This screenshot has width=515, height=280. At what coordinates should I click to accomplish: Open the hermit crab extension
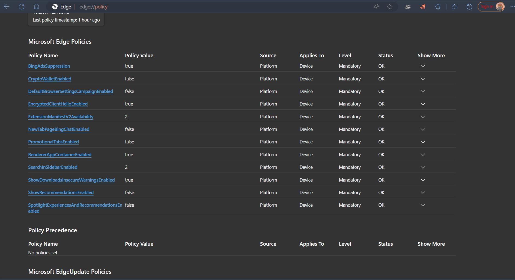click(423, 7)
